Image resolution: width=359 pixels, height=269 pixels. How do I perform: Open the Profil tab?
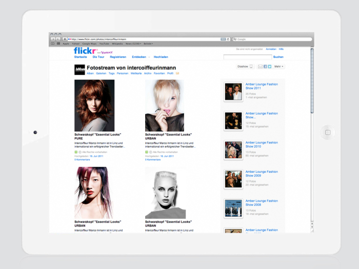(170, 73)
